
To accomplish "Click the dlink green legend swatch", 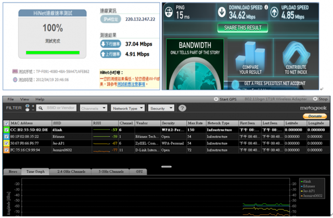I will tap(302, 182).
